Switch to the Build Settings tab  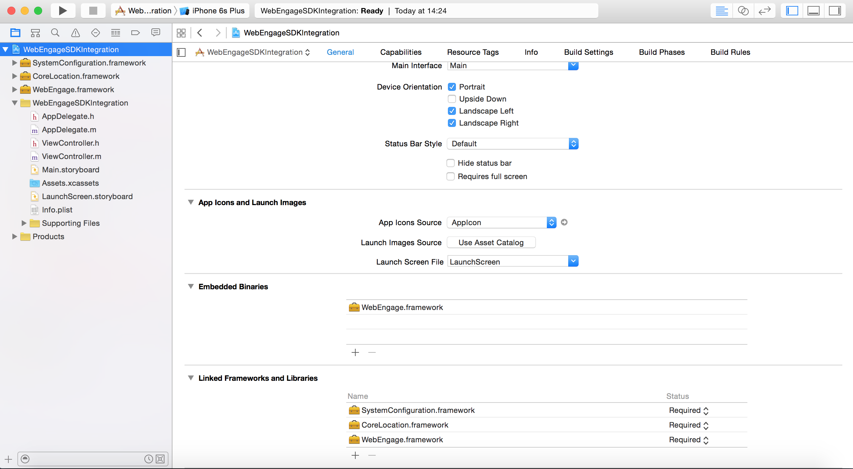589,52
